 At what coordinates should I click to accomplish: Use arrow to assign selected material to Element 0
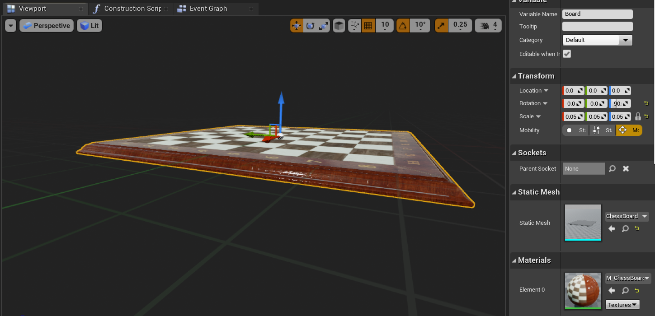[612, 291]
